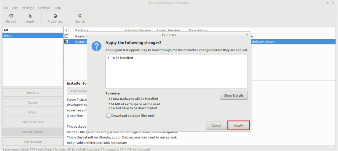
Task: Click '334 MB of extra space will be used'
Action: [x=134, y=104]
